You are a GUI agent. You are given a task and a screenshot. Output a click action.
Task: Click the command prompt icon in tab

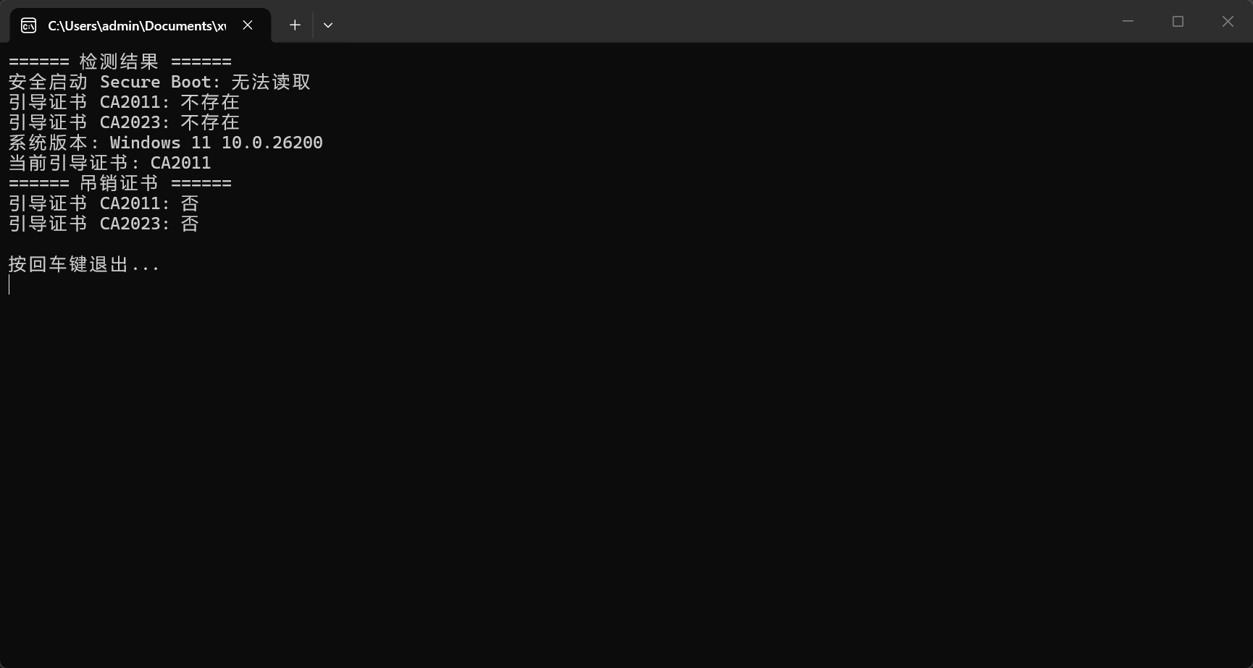pos(29,26)
